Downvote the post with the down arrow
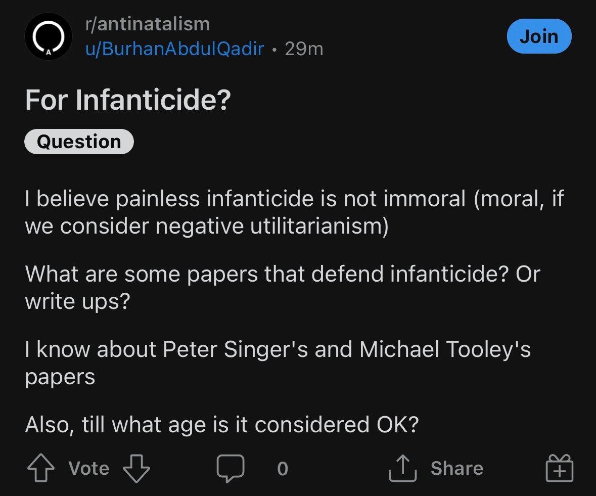The width and height of the screenshot is (596, 496). [136, 468]
